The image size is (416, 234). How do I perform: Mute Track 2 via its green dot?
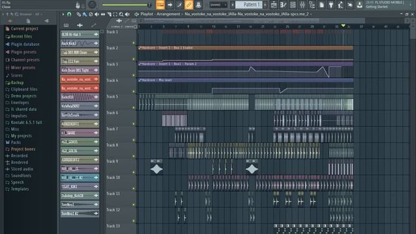point(134,59)
